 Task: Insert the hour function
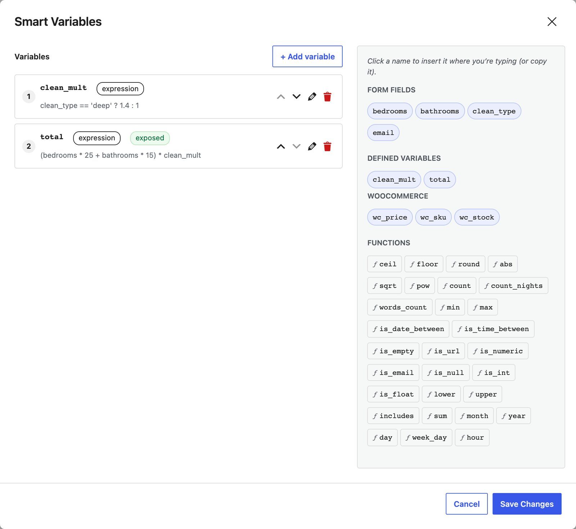[472, 437]
